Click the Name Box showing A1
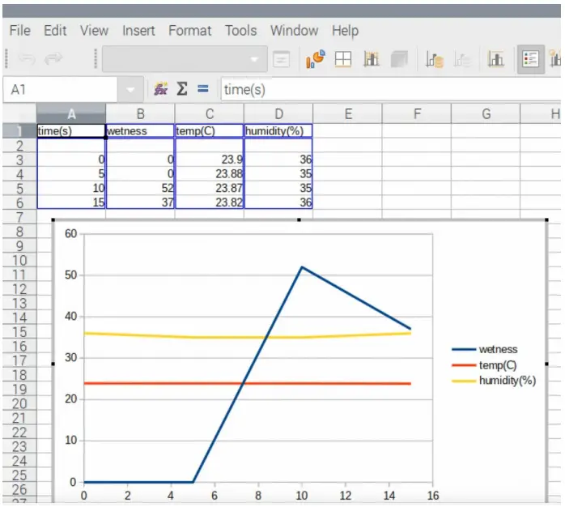 click(x=61, y=89)
